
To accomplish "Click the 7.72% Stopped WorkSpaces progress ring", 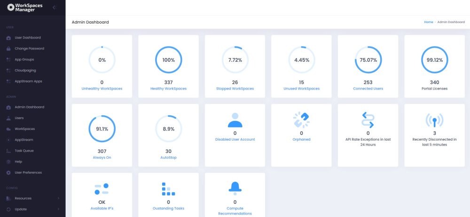I will tap(235, 60).
